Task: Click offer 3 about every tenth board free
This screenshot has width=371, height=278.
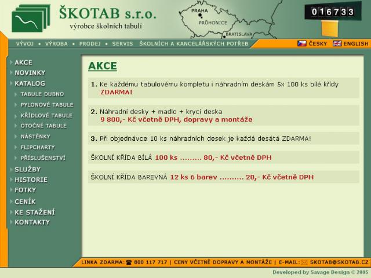Action: tap(223, 138)
